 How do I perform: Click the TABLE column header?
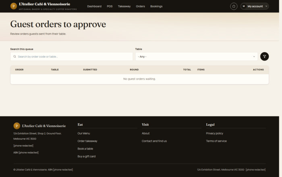pos(55,70)
